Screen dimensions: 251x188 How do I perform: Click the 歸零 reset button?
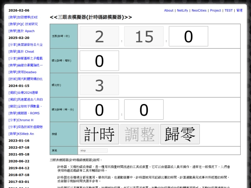point(180,134)
